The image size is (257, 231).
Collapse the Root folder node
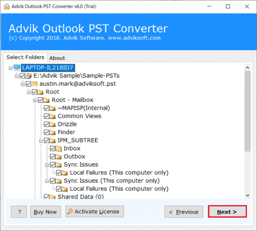[29, 92]
